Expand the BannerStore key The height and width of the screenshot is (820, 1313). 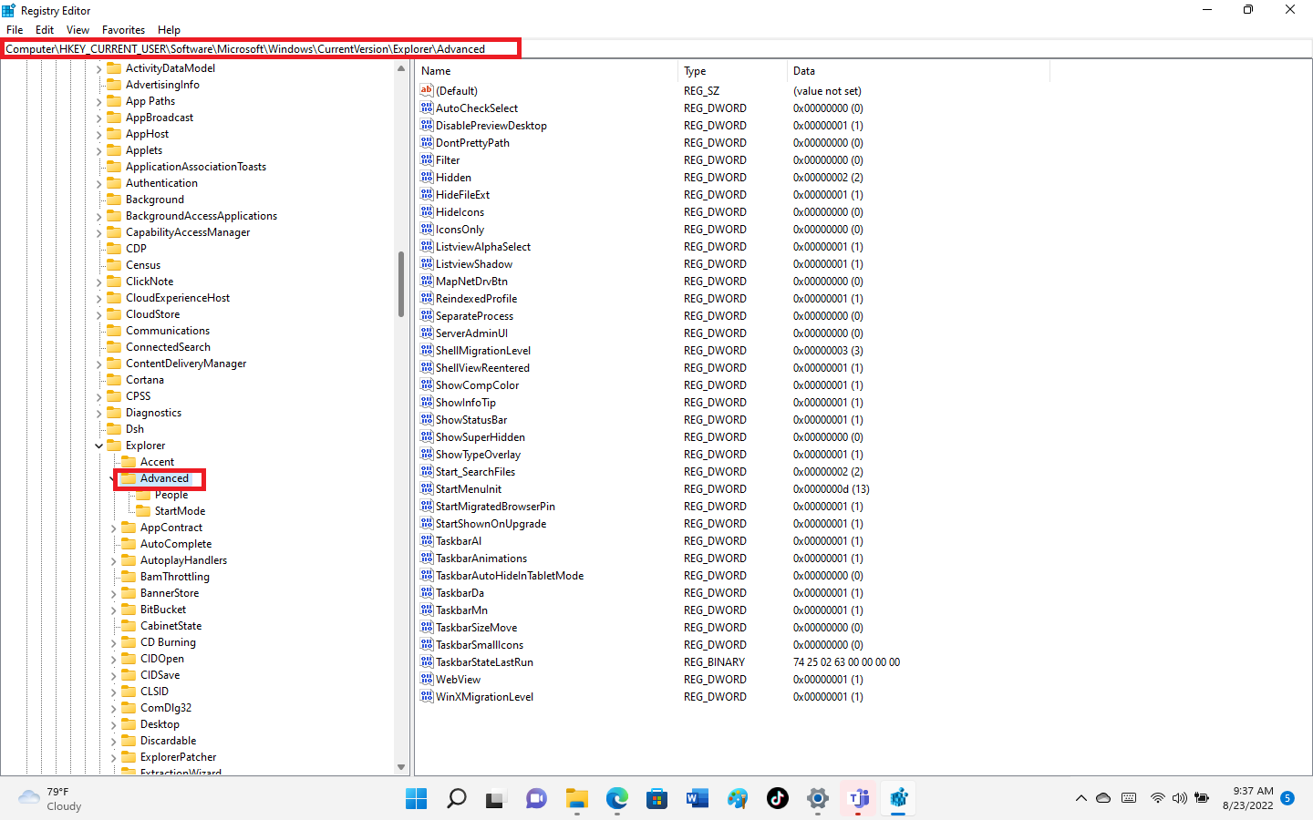click(x=114, y=594)
